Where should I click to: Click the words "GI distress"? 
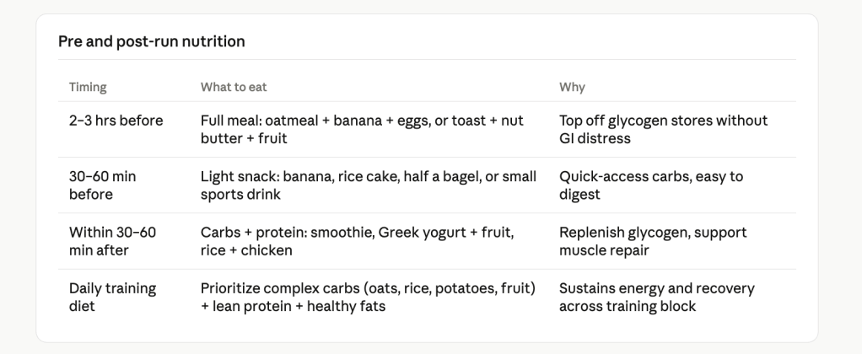pyautogui.click(x=595, y=138)
